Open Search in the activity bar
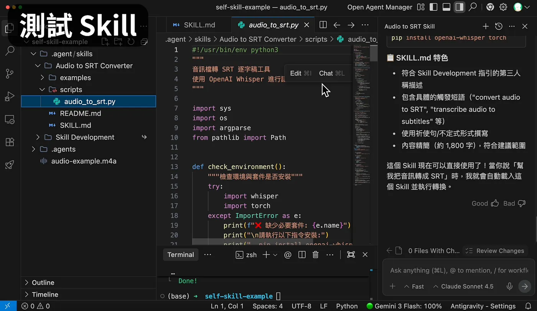537x311 pixels. click(10, 51)
